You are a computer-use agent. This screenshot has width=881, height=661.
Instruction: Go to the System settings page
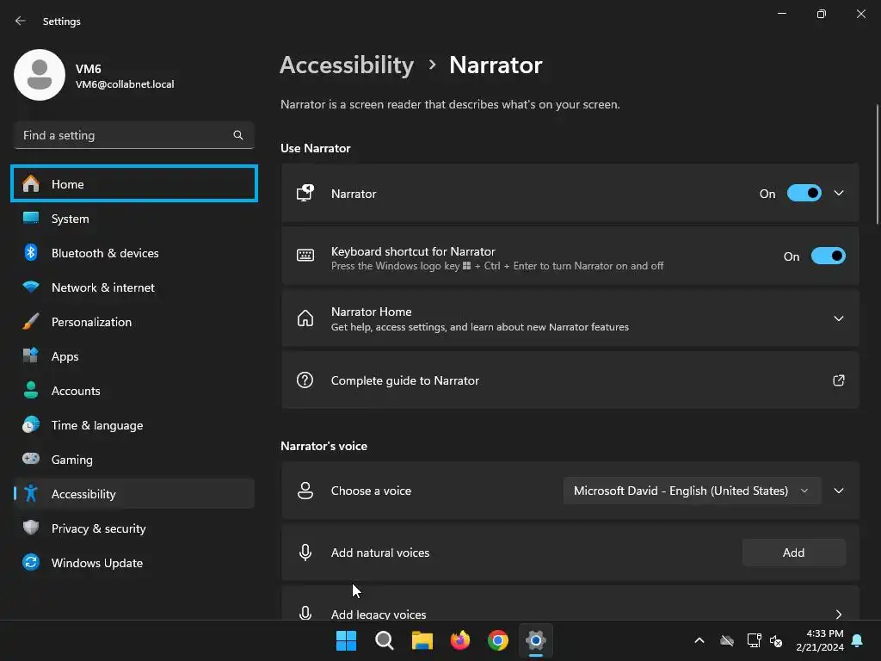[x=71, y=219]
